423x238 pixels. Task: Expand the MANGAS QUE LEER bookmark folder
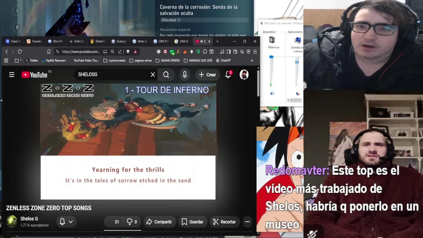198,60
